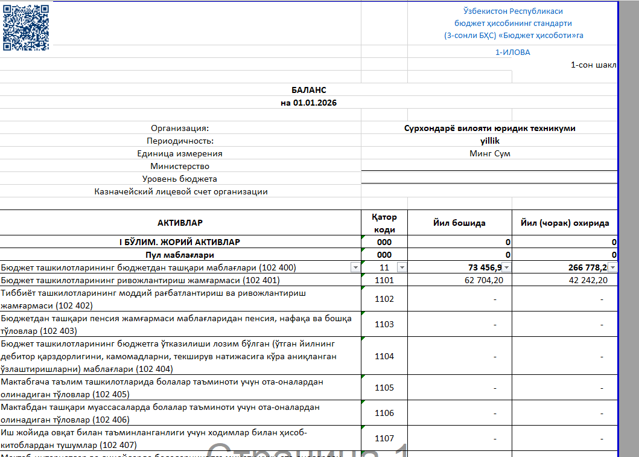Open filter dropdown on the 73 456,9 cell
The image size is (639, 457).
[507, 267]
